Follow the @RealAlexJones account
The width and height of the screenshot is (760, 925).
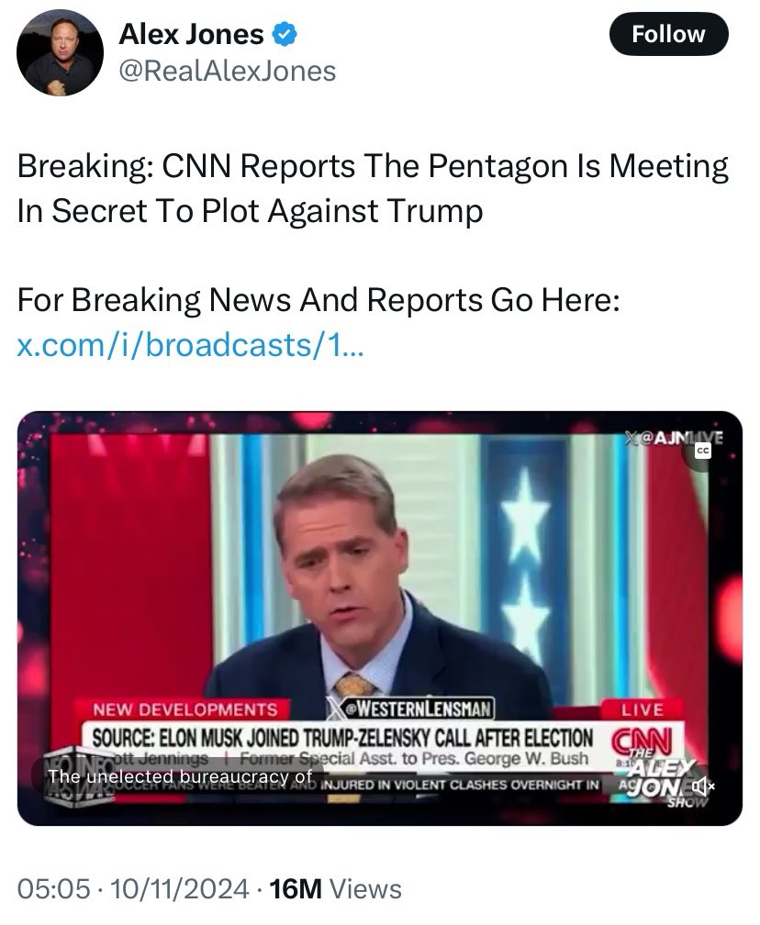click(x=668, y=34)
